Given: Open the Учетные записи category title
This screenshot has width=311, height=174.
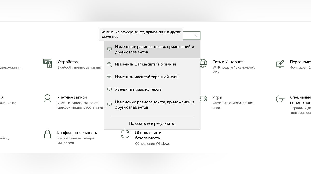Looking at the screenshot, I should coord(72,97).
